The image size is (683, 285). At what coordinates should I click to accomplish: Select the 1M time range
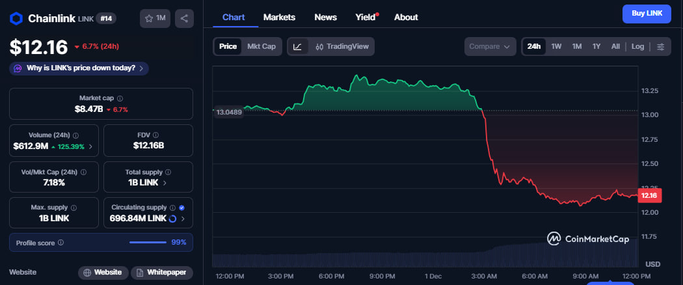coord(577,47)
